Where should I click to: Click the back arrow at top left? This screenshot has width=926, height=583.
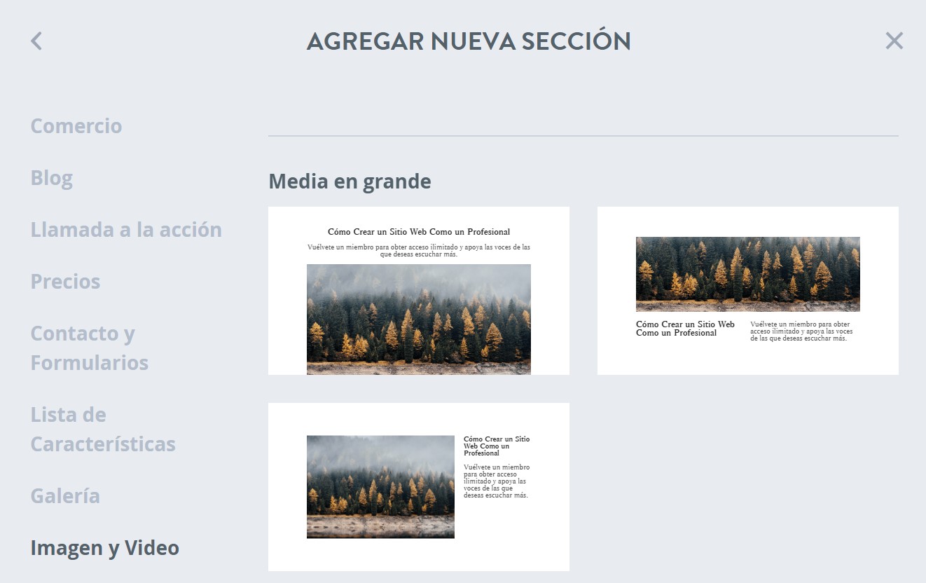pos(36,41)
